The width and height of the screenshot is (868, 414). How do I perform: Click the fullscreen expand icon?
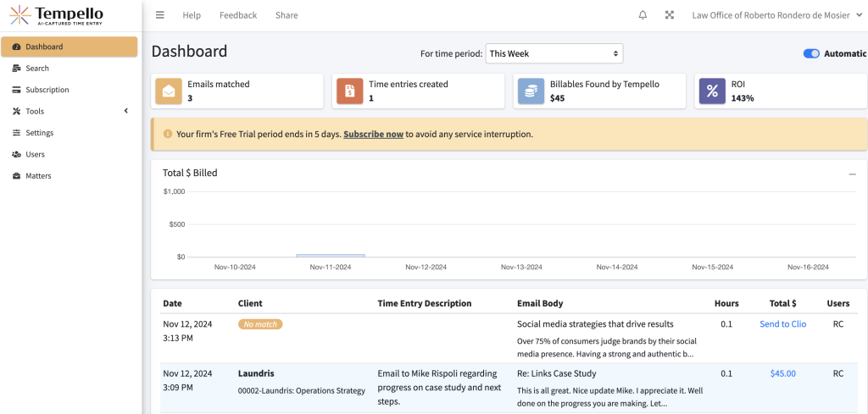(x=670, y=15)
